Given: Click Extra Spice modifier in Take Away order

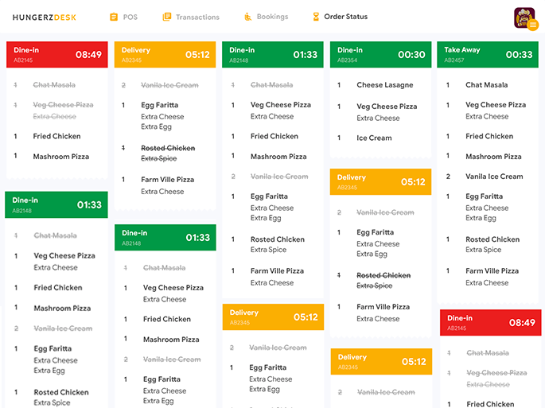Looking at the screenshot, I should [x=484, y=250].
